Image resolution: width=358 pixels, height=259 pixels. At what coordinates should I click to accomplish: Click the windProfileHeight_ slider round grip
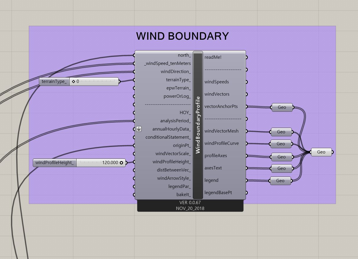[x=121, y=163]
